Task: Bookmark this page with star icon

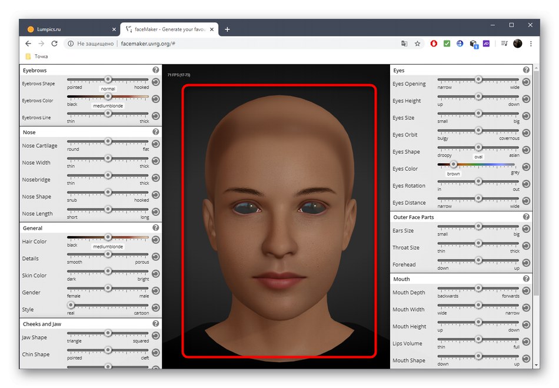Action: click(x=417, y=44)
